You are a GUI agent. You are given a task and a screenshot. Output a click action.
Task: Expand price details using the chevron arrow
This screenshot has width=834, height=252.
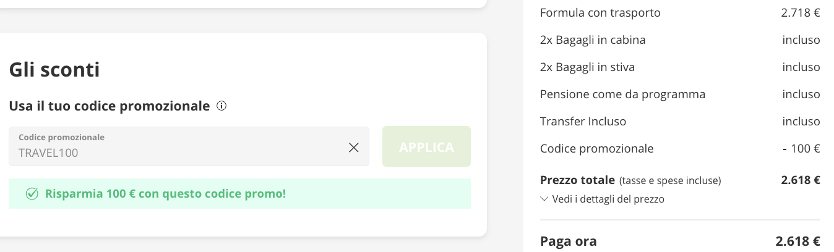[x=544, y=199]
